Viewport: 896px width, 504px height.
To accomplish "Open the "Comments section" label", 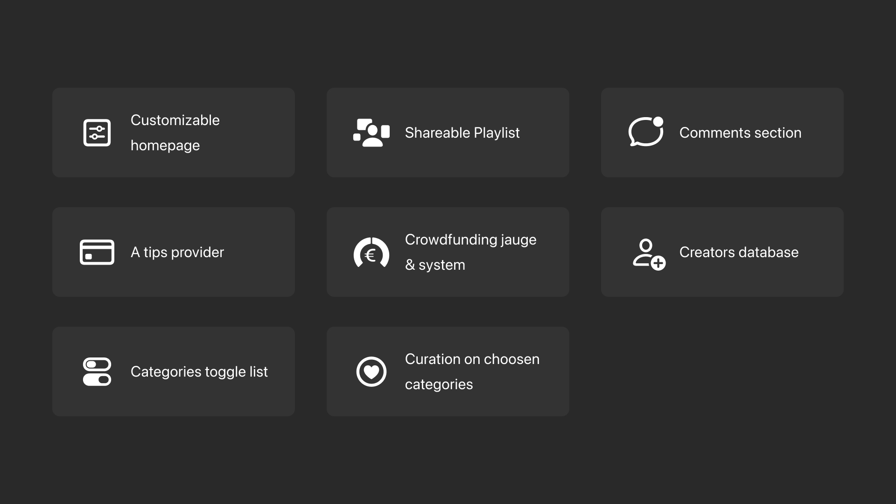I will (x=740, y=133).
